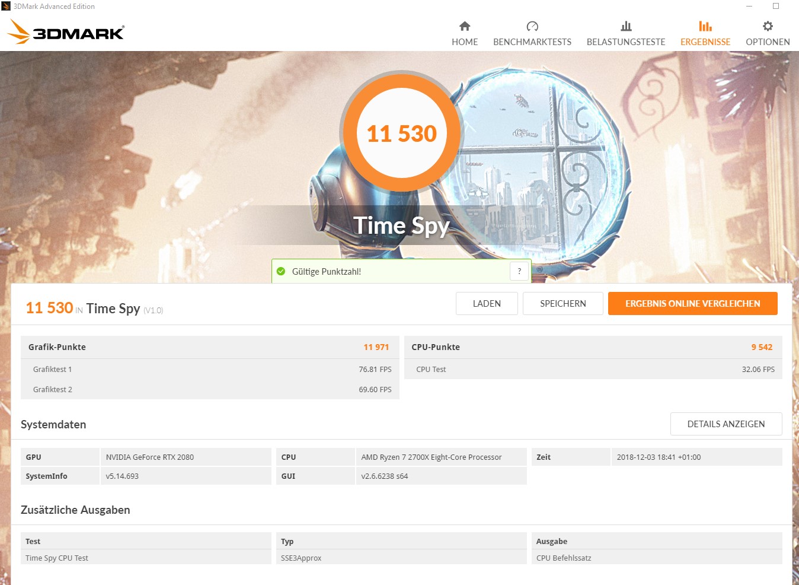The image size is (799, 585).
Task: Open Ergebnisse via orange chart icon
Action: [705, 26]
